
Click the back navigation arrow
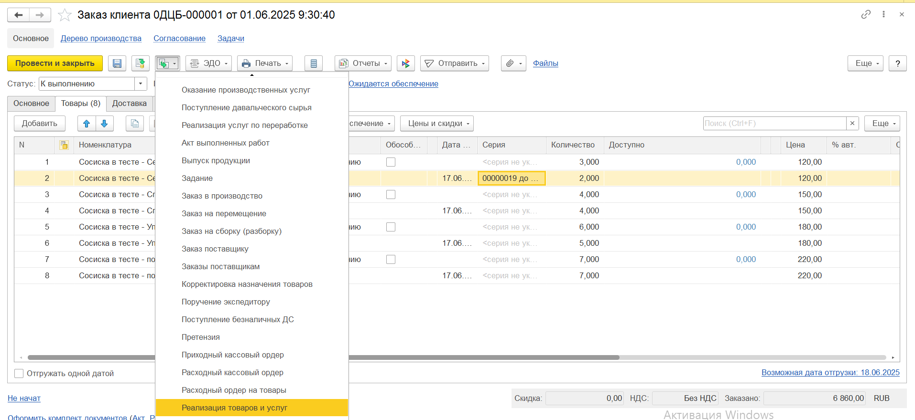point(19,15)
